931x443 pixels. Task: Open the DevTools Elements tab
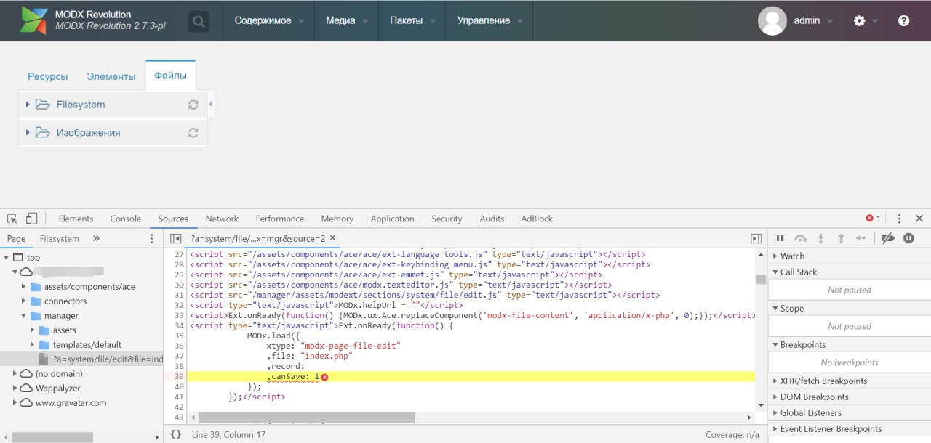[76, 219]
